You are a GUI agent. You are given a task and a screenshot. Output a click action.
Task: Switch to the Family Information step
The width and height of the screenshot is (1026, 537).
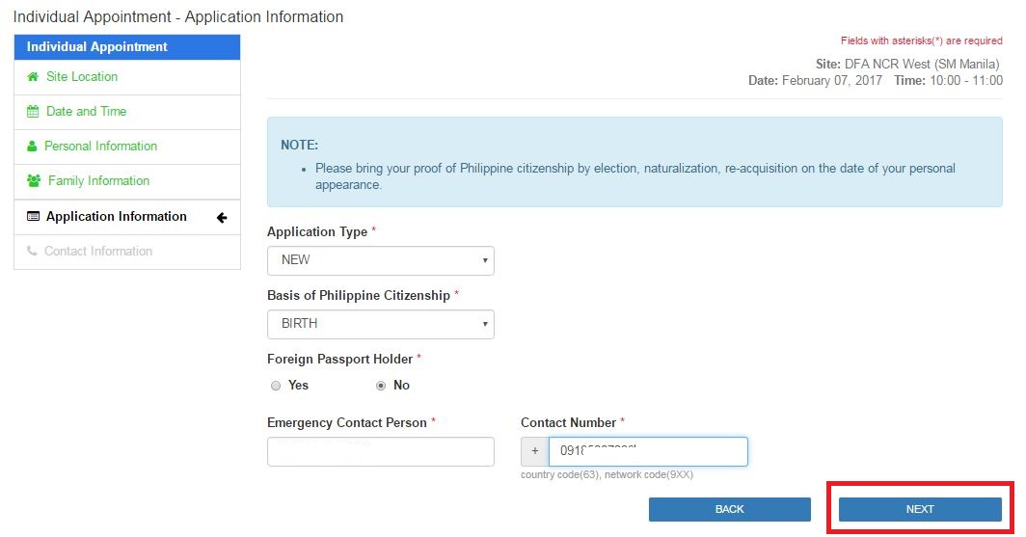point(98,181)
